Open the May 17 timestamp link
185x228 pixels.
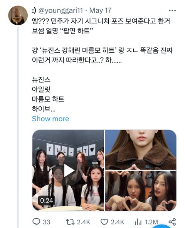pos(100,10)
